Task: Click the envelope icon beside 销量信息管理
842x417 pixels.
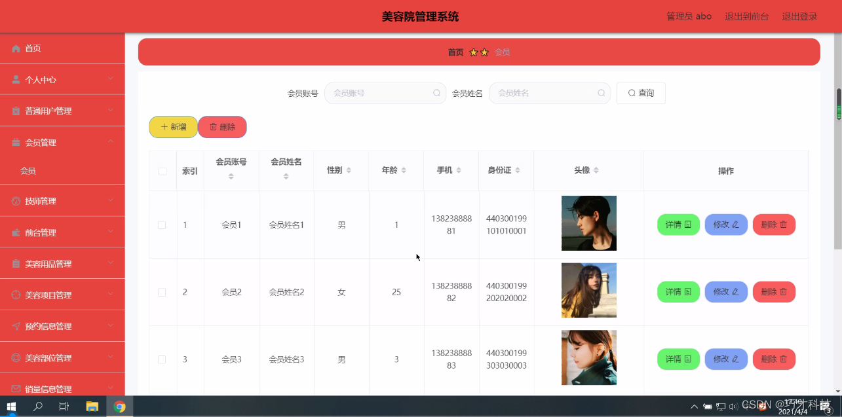Action: [x=16, y=389]
